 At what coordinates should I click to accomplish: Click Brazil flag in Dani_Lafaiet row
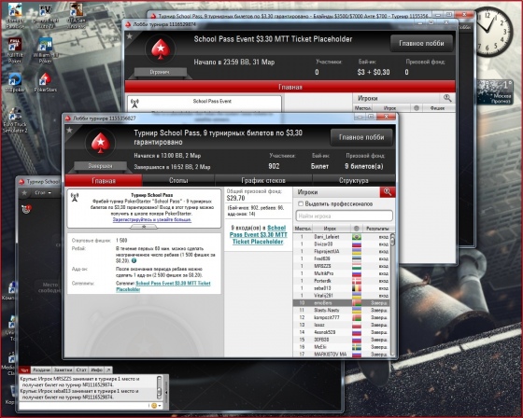(357, 237)
